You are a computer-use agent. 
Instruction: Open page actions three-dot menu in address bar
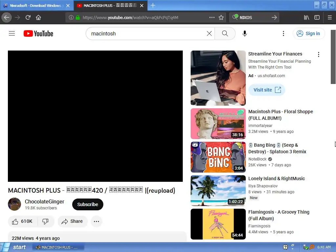coord(212,18)
